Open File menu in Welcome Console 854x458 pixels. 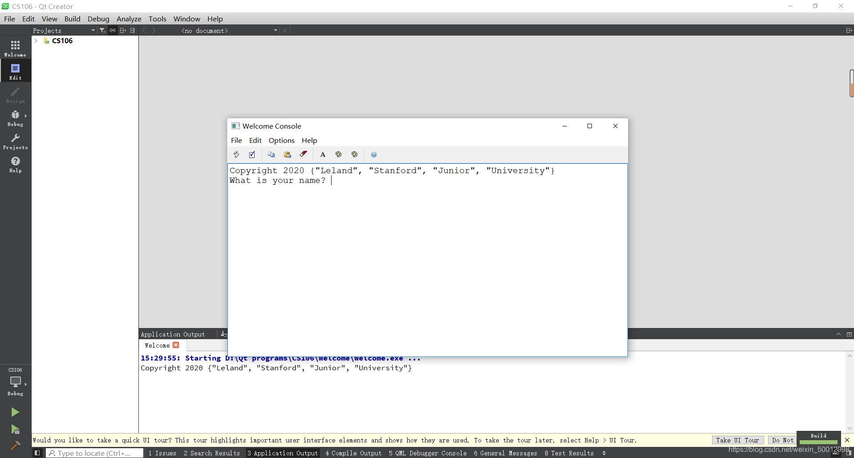pyautogui.click(x=236, y=140)
